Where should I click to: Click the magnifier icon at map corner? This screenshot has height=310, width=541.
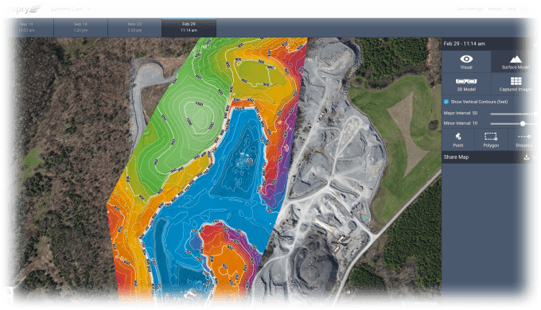click(8, 292)
